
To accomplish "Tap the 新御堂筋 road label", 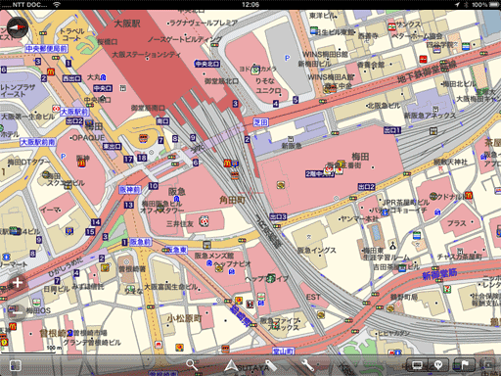I will pyautogui.click(x=439, y=274).
